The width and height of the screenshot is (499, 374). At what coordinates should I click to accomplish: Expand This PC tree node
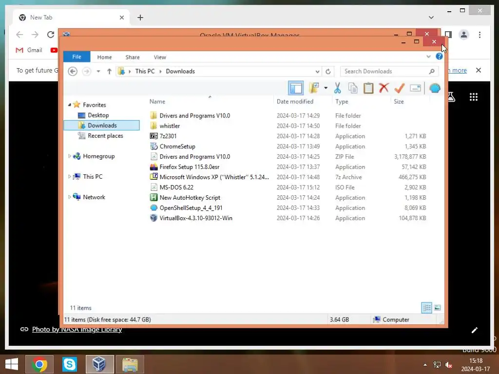point(69,176)
